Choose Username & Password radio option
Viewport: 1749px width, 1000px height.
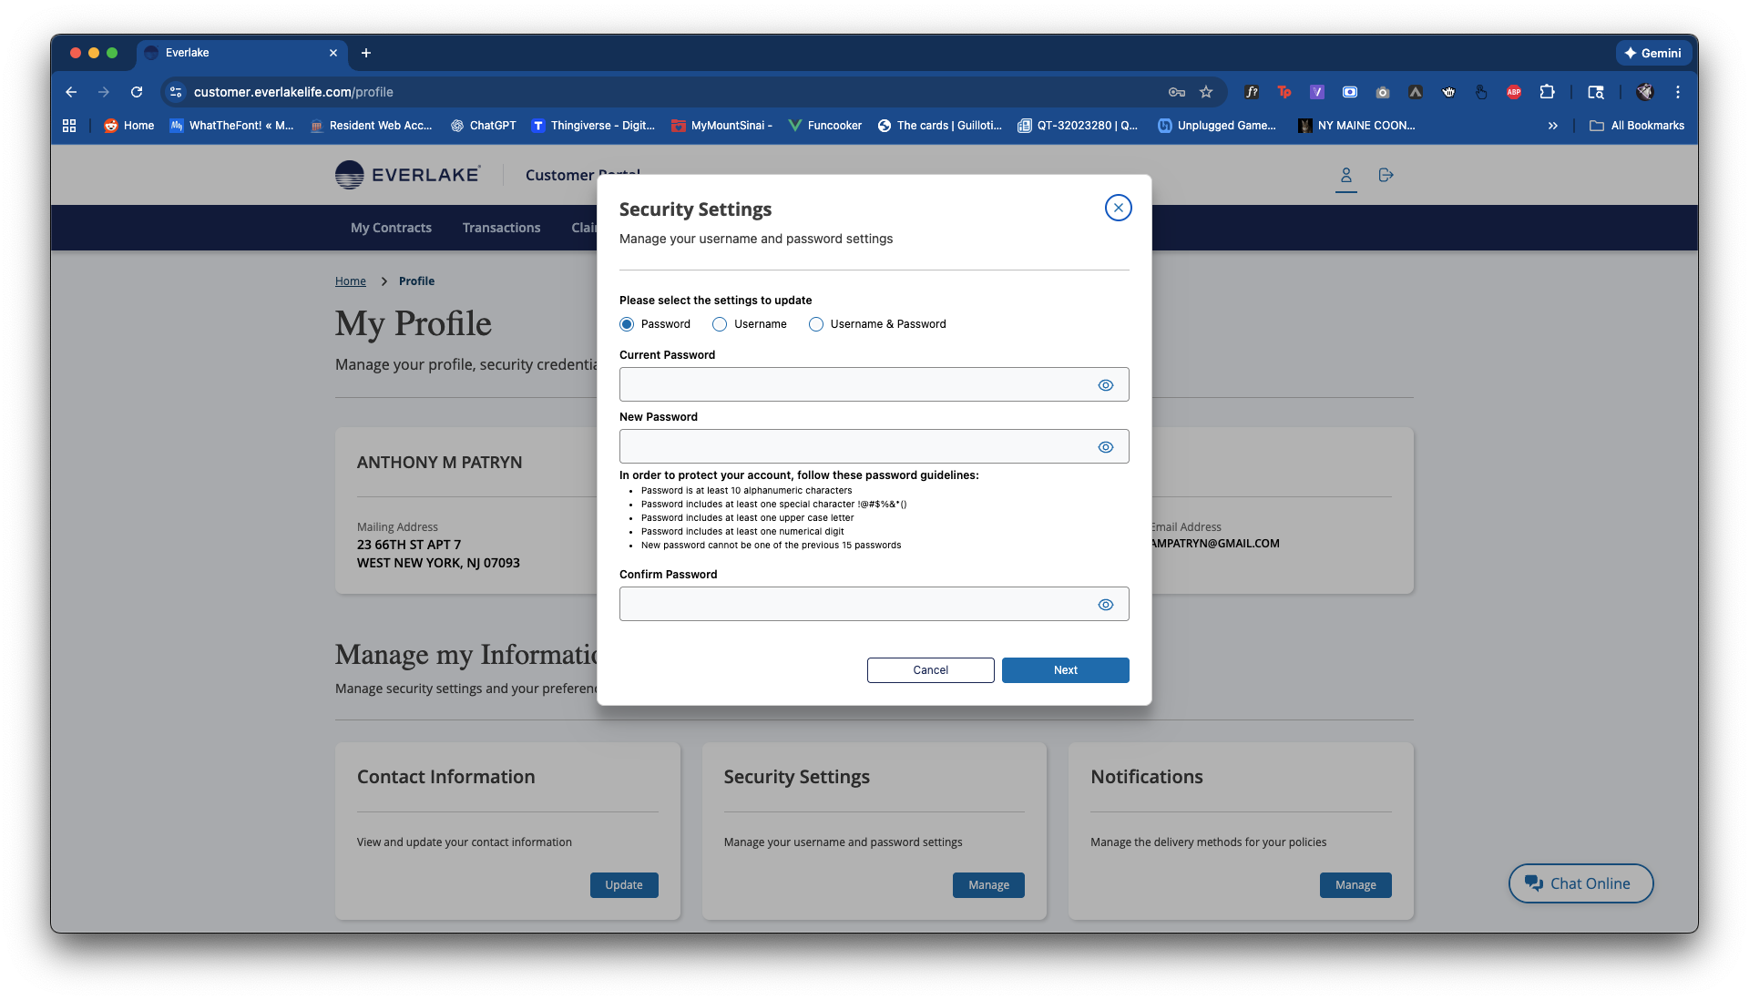coord(816,324)
